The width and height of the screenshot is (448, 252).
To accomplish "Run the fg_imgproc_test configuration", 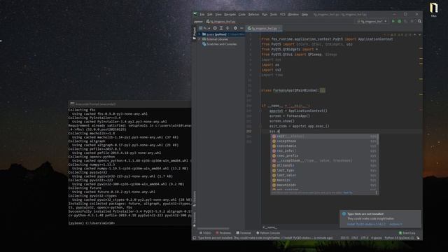I will click(x=393, y=21).
